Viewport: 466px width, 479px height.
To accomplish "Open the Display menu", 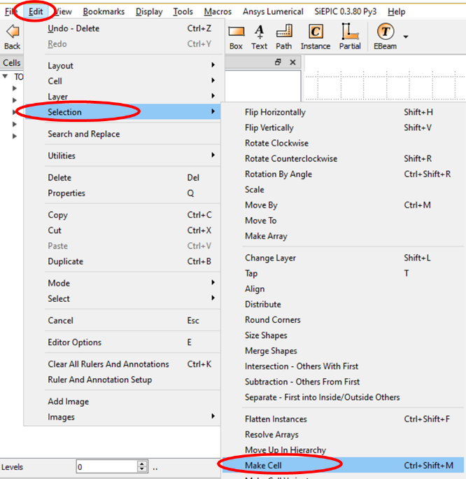I will pos(149,12).
